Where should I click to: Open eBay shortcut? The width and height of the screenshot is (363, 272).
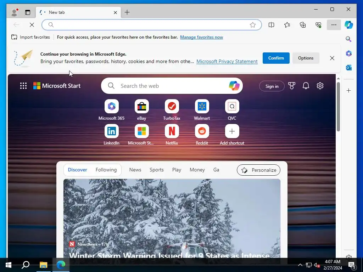coord(142,110)
